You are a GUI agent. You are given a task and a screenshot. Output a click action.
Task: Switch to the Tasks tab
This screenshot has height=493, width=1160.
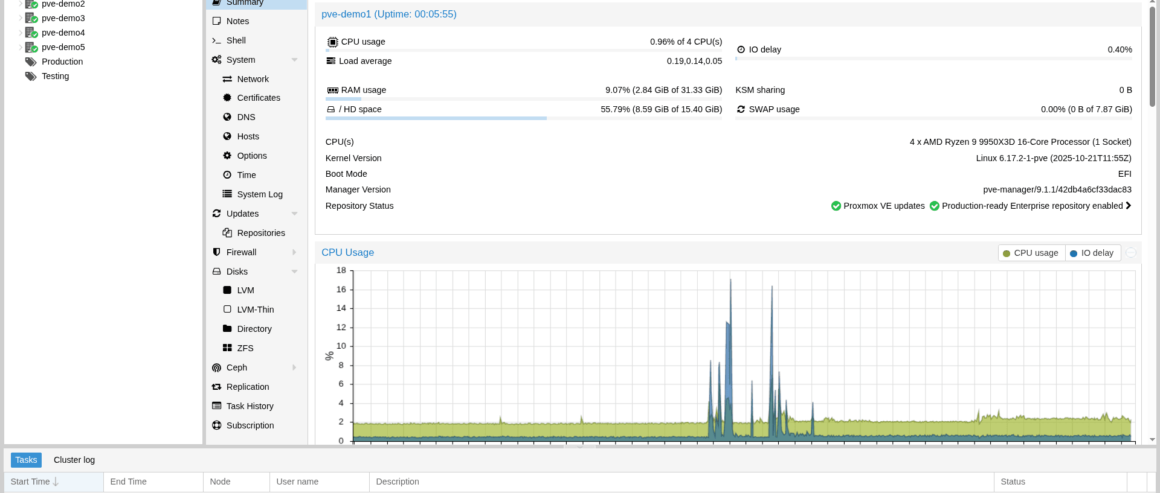[x=26, y=460]
